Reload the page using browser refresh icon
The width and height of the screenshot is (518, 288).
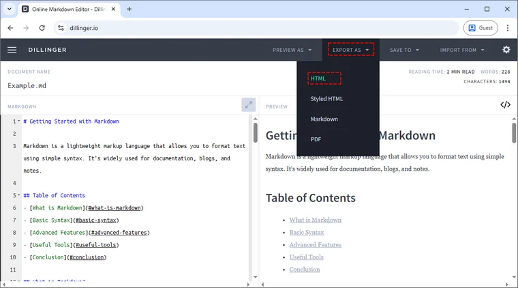pyautogui.click(x=42, y=28)
